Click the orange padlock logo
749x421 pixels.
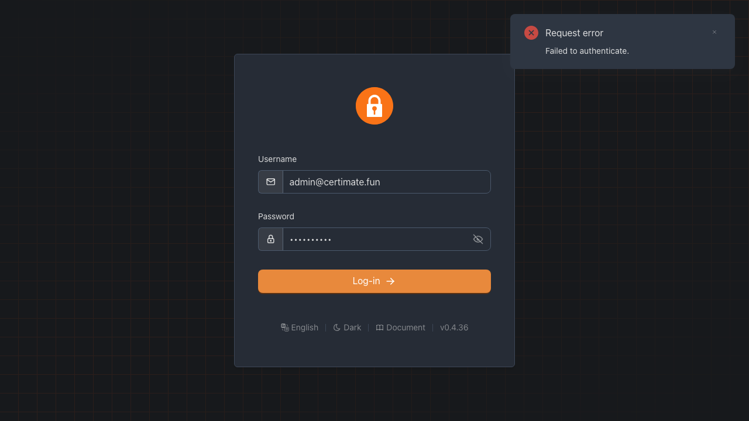point(374,106)
